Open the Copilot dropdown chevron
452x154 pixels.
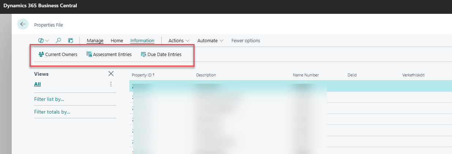(47, 40)
